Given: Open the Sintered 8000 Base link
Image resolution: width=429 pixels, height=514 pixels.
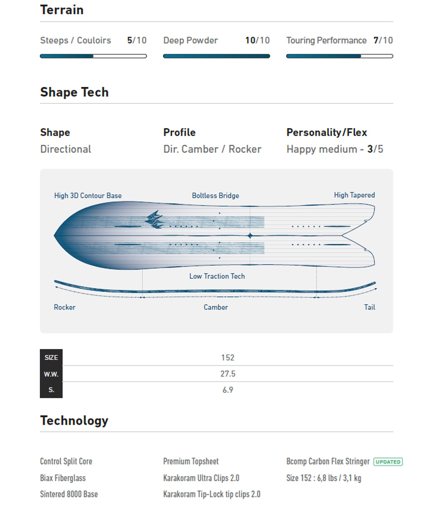Looking at the screenshot, I should pos(69,494).
